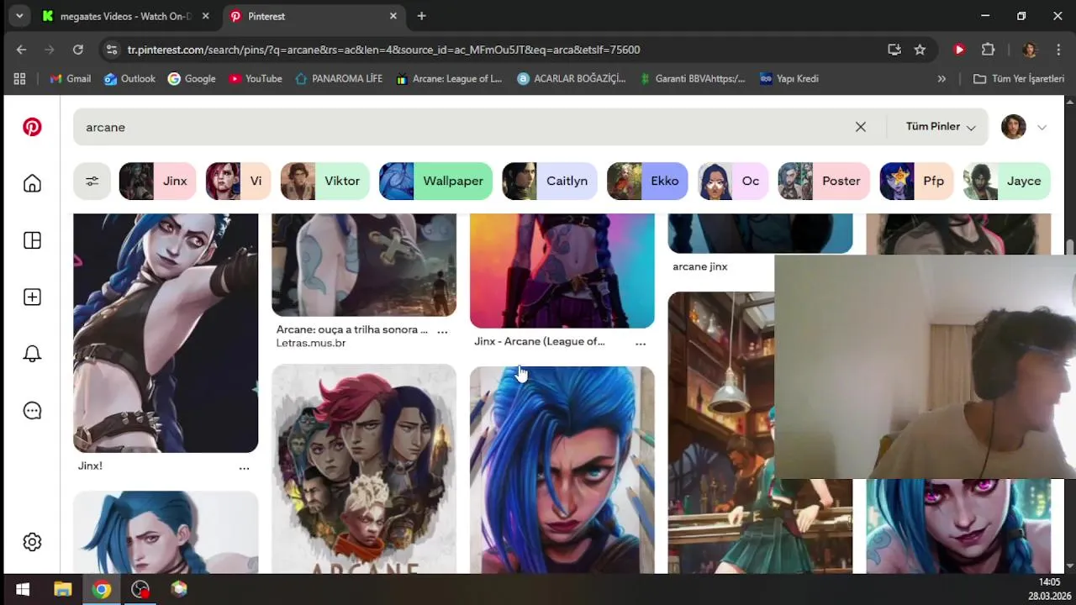Image resolution: width=1076 pixels, height=605 pixels.
Task: Go back in browser history
Action: pos(21,50)
